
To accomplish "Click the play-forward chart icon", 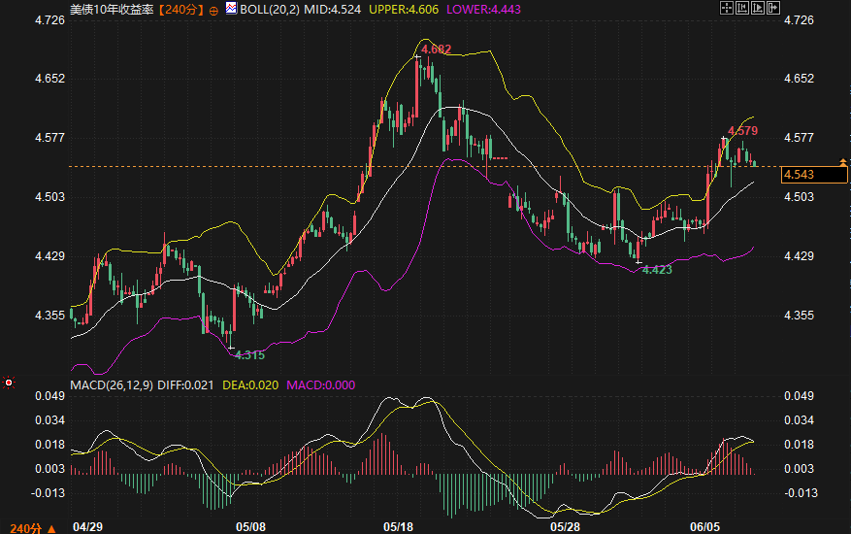I will pos(758,8).
